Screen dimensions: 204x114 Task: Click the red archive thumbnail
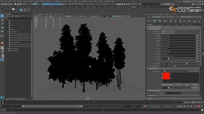(x=166, y=76)
